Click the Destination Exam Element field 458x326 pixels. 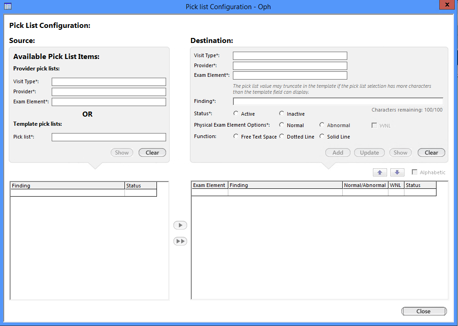click(290, 75)
